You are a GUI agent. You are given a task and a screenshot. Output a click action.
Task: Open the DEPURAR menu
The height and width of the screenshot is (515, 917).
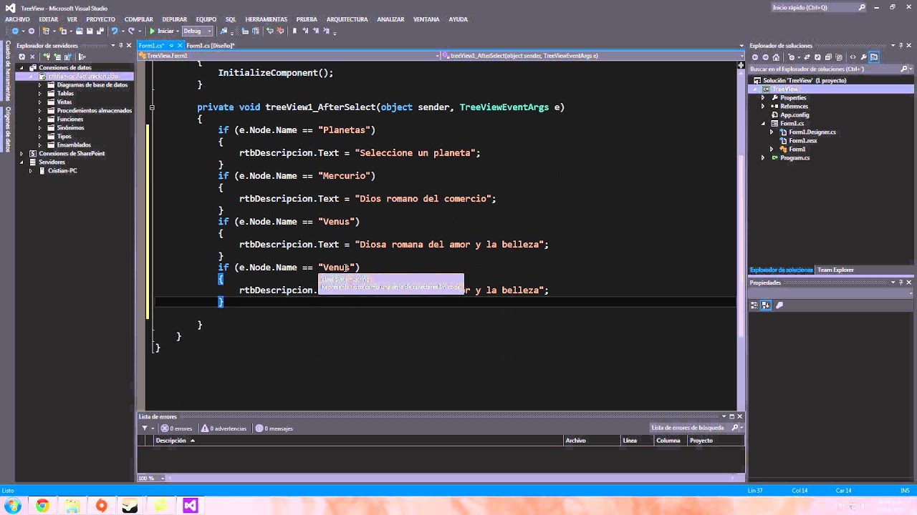tap(174, 19)
